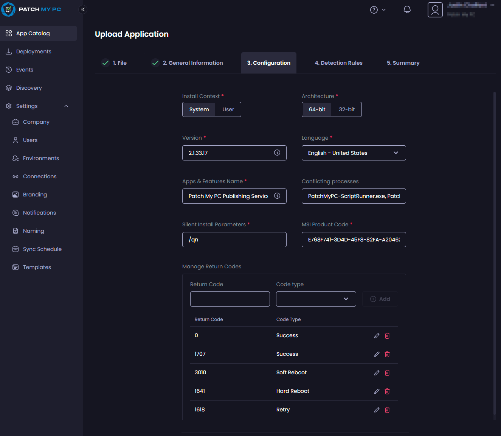Set Install Context to System
501x436 pixels.
[199, 109]
